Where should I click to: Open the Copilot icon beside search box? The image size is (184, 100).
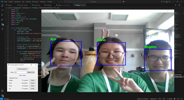tap(123, 2)
